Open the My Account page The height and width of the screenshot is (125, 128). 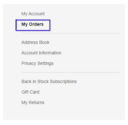coord(33,14)
